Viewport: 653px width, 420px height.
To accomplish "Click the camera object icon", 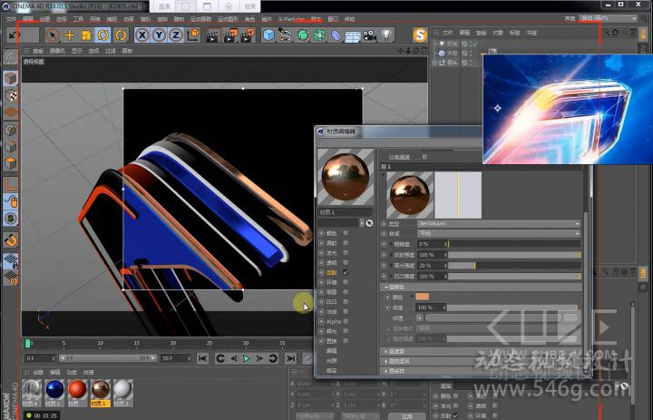I will (369, 35).
